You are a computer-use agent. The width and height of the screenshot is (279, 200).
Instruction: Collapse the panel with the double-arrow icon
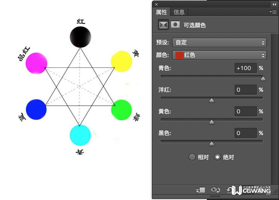pyautogui.click(x=274, y=4)
